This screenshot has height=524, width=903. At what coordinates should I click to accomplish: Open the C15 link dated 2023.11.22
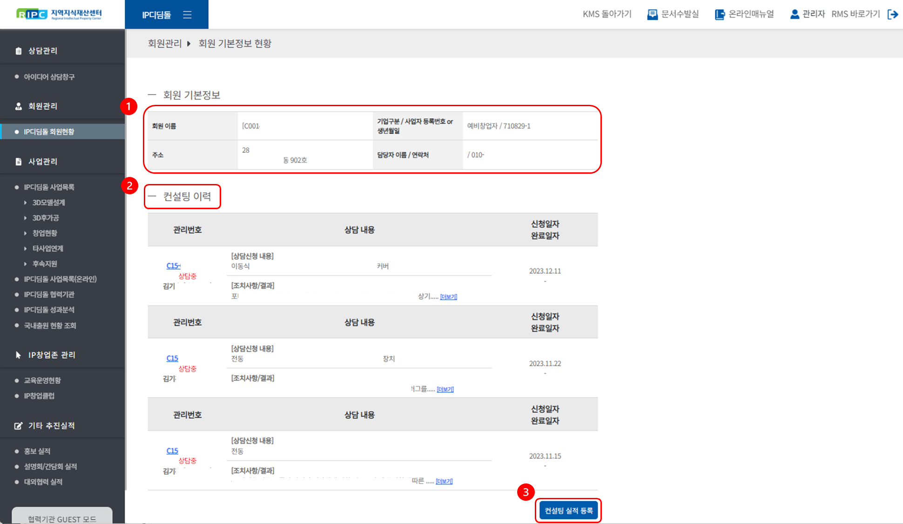(172, 358)
